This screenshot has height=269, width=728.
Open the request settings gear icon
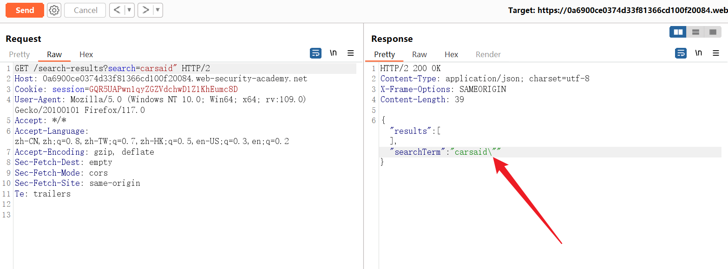54,10
